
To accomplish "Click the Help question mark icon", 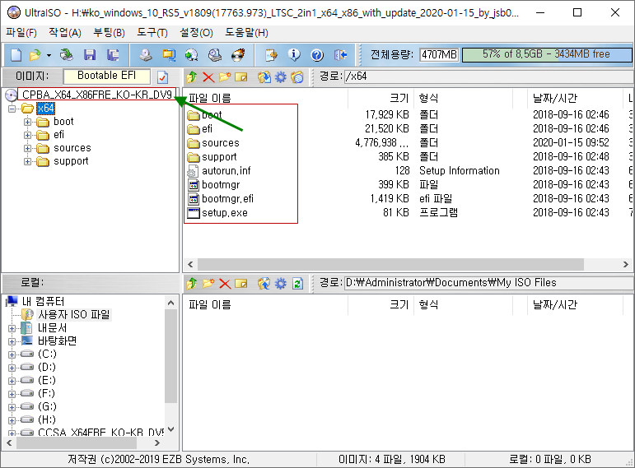I will [x=317, y=54].
